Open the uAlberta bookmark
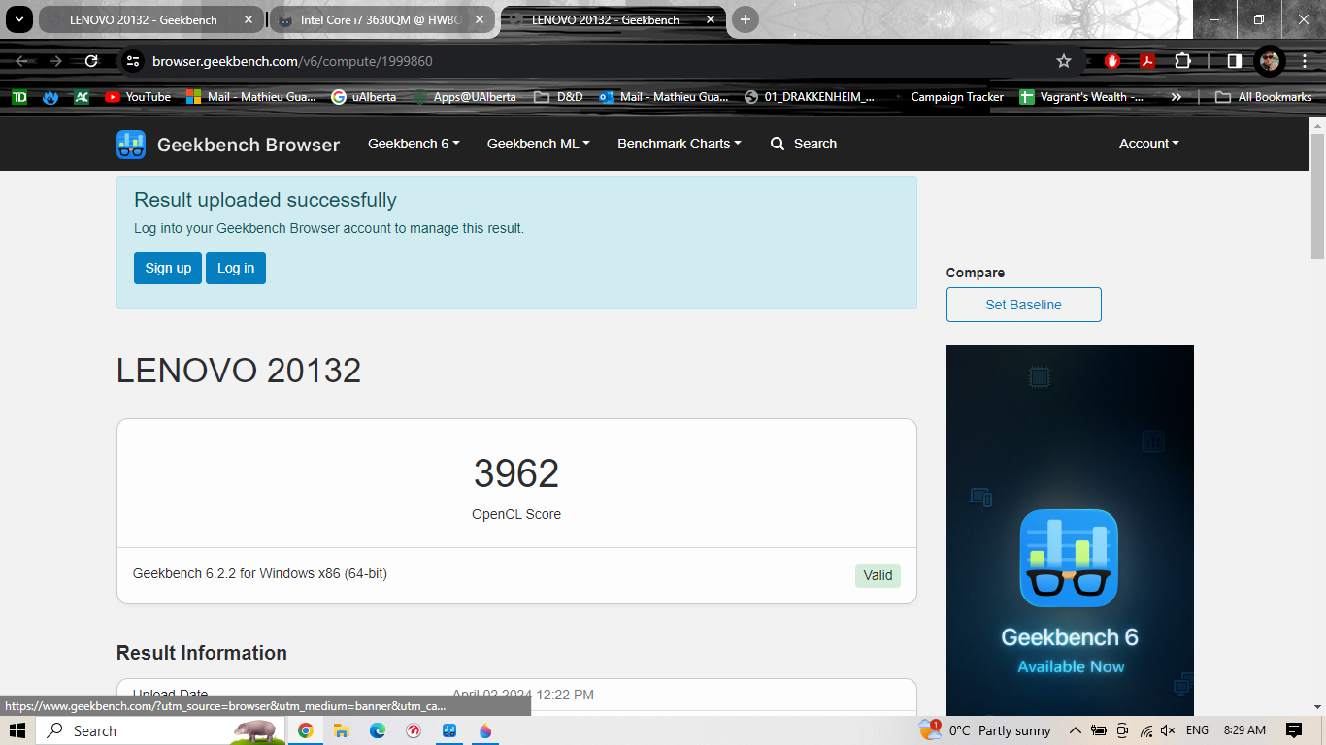1326x745 pixels. [364, 97]
